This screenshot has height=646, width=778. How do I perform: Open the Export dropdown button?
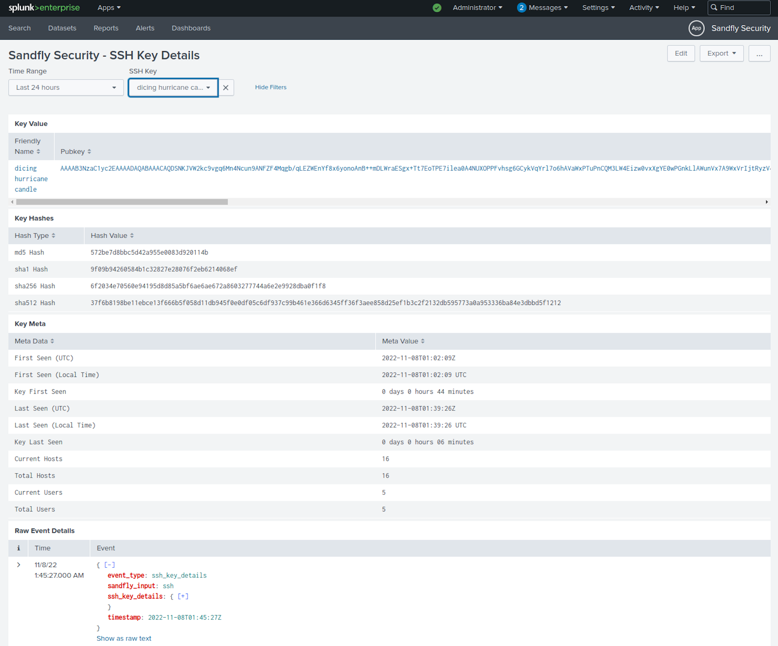tap(721, 53)
